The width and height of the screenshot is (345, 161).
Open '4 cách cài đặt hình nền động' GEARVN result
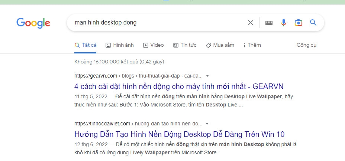[x=179, y=86]
